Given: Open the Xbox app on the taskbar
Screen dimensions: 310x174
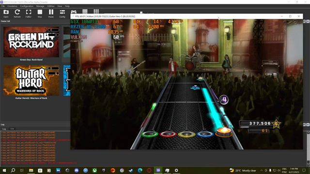Looking at the screenshot, I should point(95,170).
